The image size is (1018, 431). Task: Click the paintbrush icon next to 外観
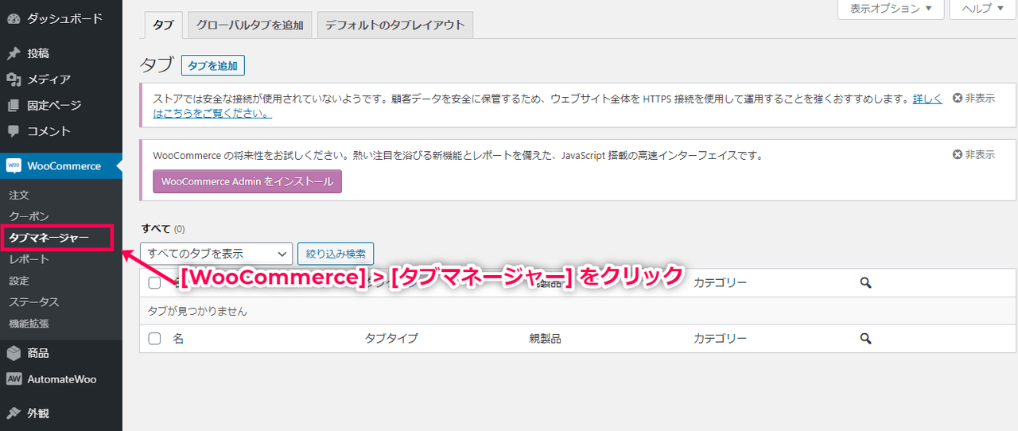pyautogui.click(x=14, y=413)
